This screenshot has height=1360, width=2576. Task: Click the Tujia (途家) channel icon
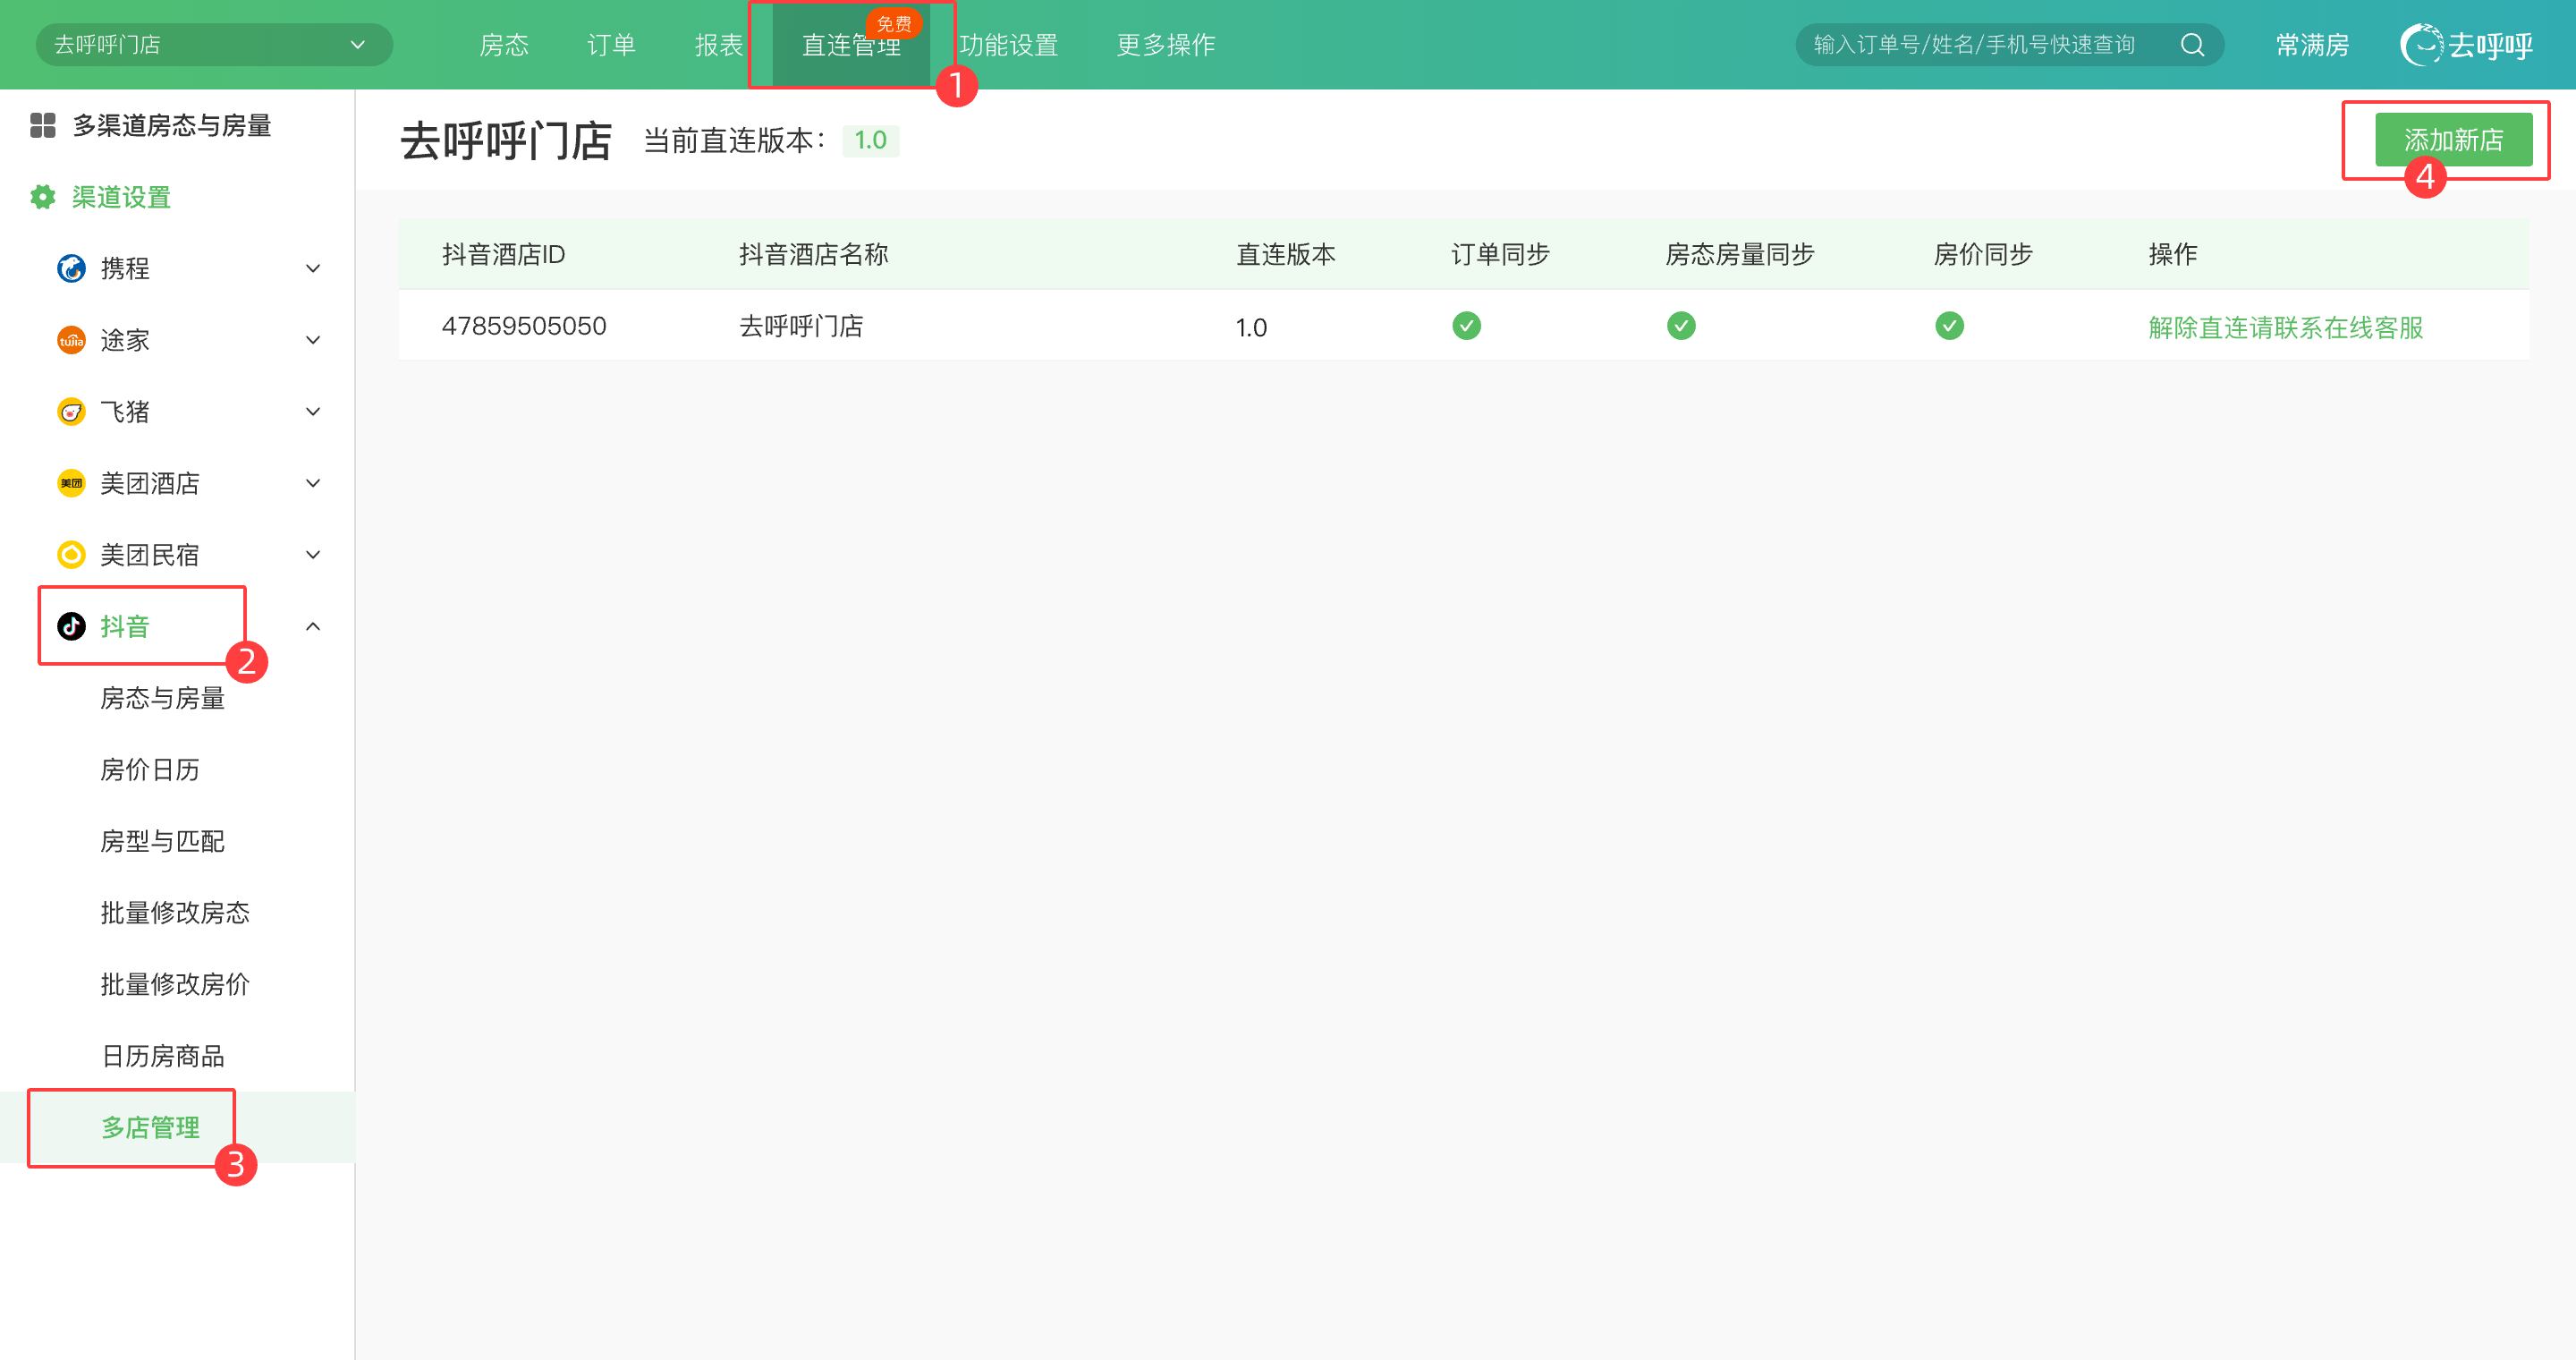click(x=71, y=340)
